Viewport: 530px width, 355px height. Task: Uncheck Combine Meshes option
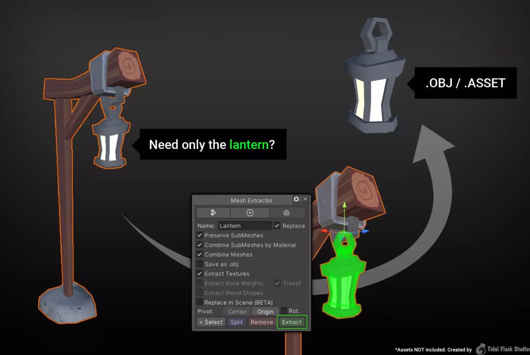pos(200,254)
